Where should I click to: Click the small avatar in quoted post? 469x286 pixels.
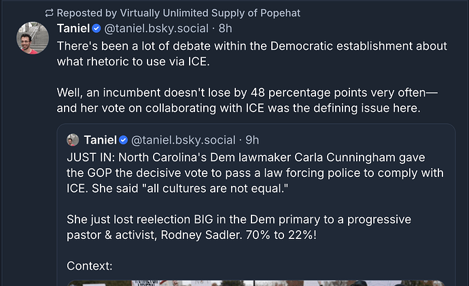(x=73, y=140)
